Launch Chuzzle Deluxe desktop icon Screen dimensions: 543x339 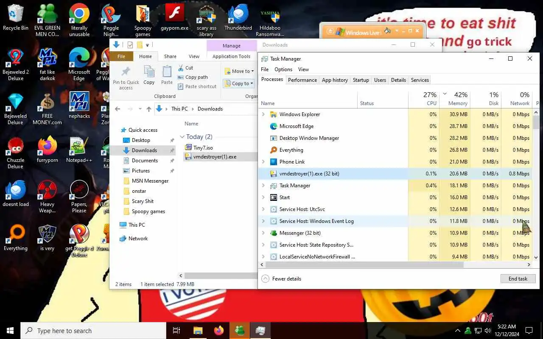(16, 153)
